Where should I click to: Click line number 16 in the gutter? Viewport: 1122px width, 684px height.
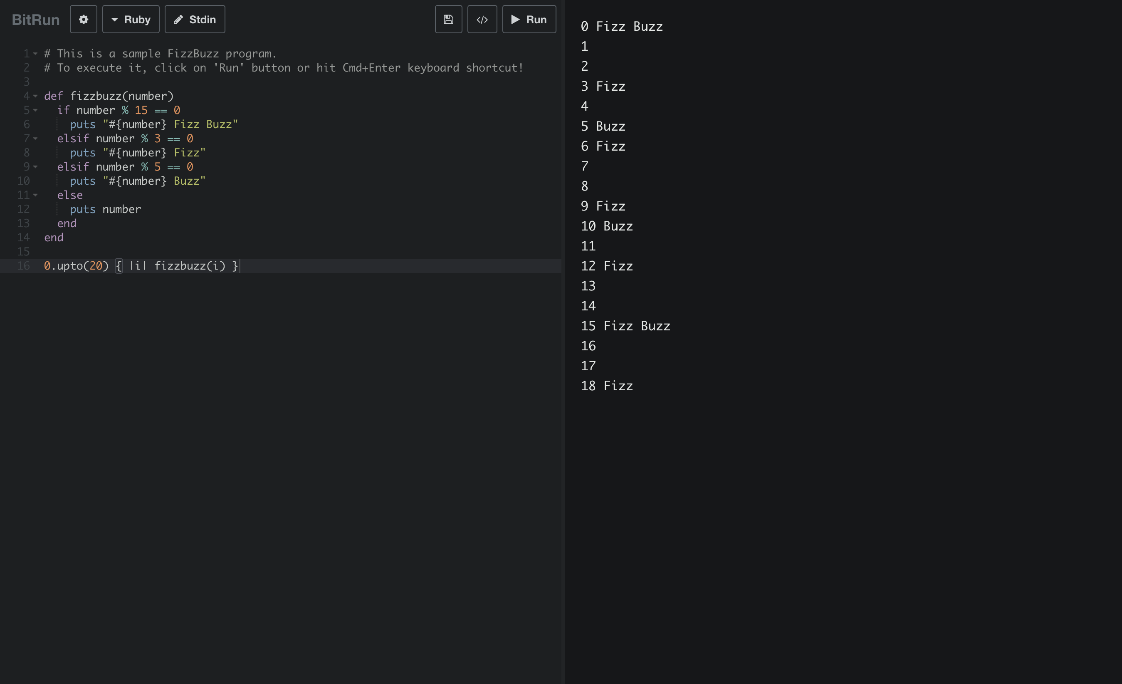click(x=24, y=266)
